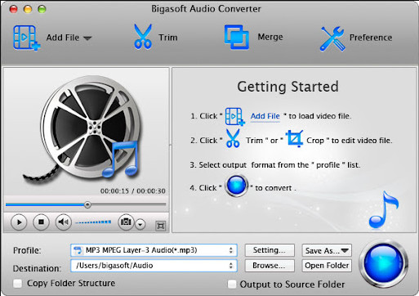Image resolution: width=419 pixels, height=296 pixels.
Task: Zoom the window with green button
Action: pos(42,9)
